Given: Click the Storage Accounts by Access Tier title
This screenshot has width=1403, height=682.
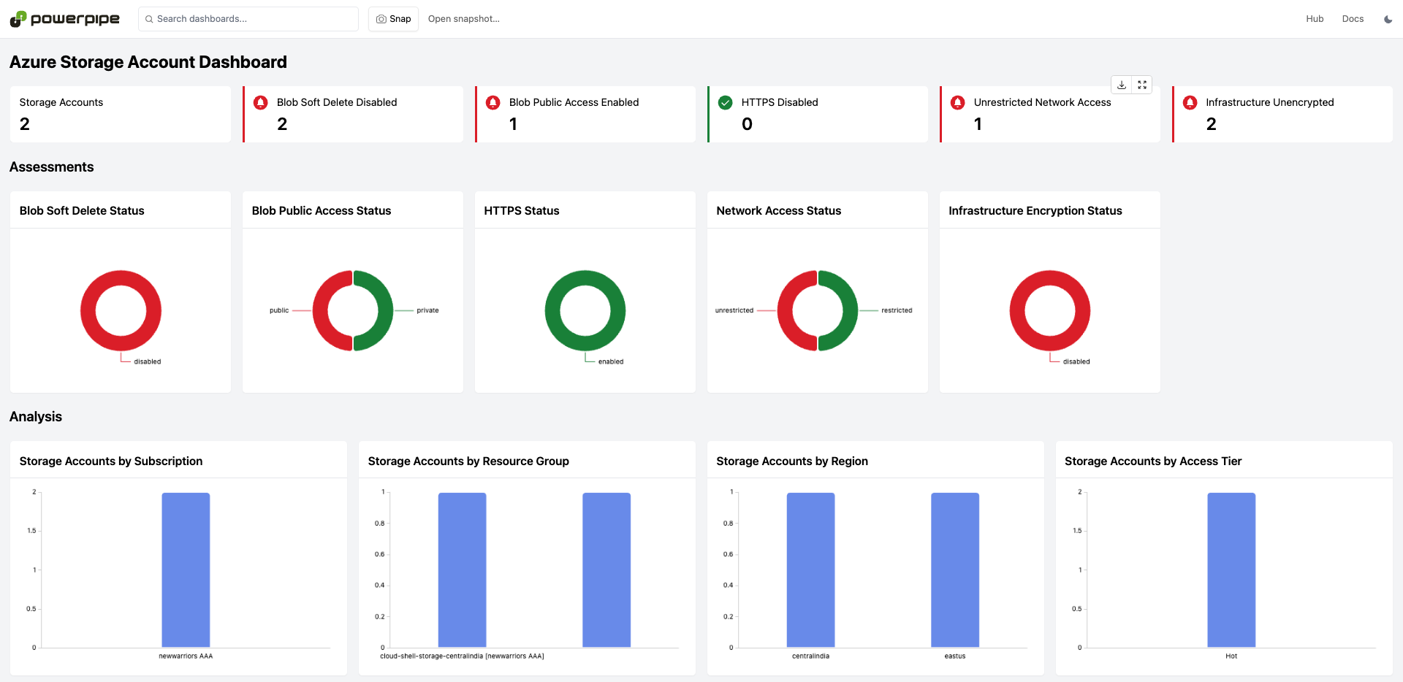Looking at the screenshot, I should click(1153, 461).
